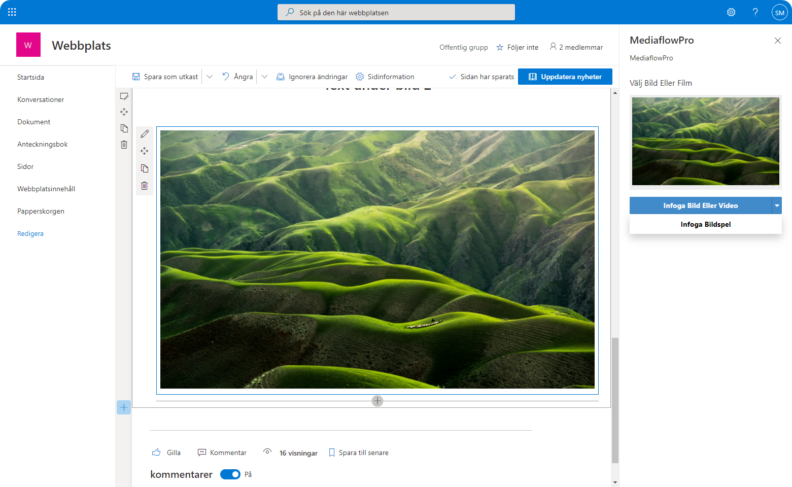Expand the Spara som utkast dropdown chevron

210,77
